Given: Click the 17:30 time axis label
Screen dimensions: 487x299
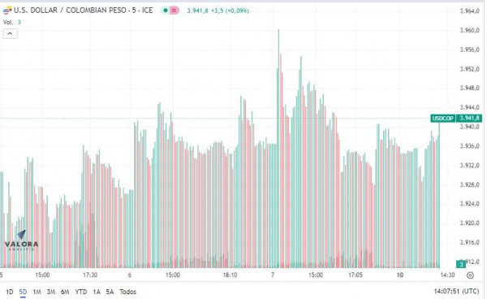Looking at the screenshot, I should [90, 275].
